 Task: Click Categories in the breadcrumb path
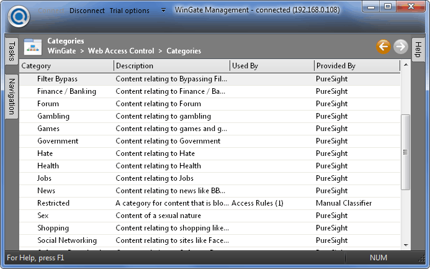pos(184,51)
